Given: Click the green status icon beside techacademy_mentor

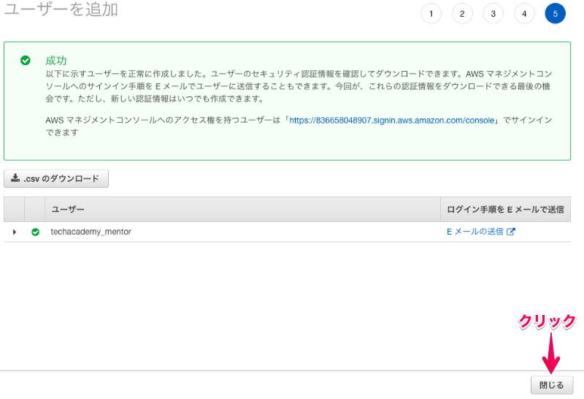Looking at the screenshot, I should click(35, 232).
